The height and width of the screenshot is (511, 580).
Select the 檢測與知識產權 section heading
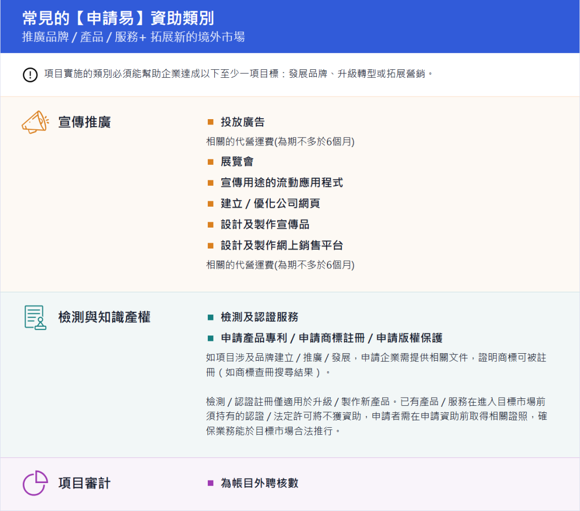pos(104,317)
